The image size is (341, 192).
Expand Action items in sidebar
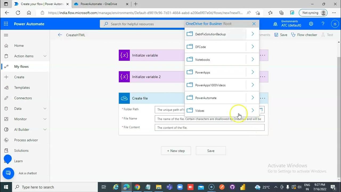[45, 56]
